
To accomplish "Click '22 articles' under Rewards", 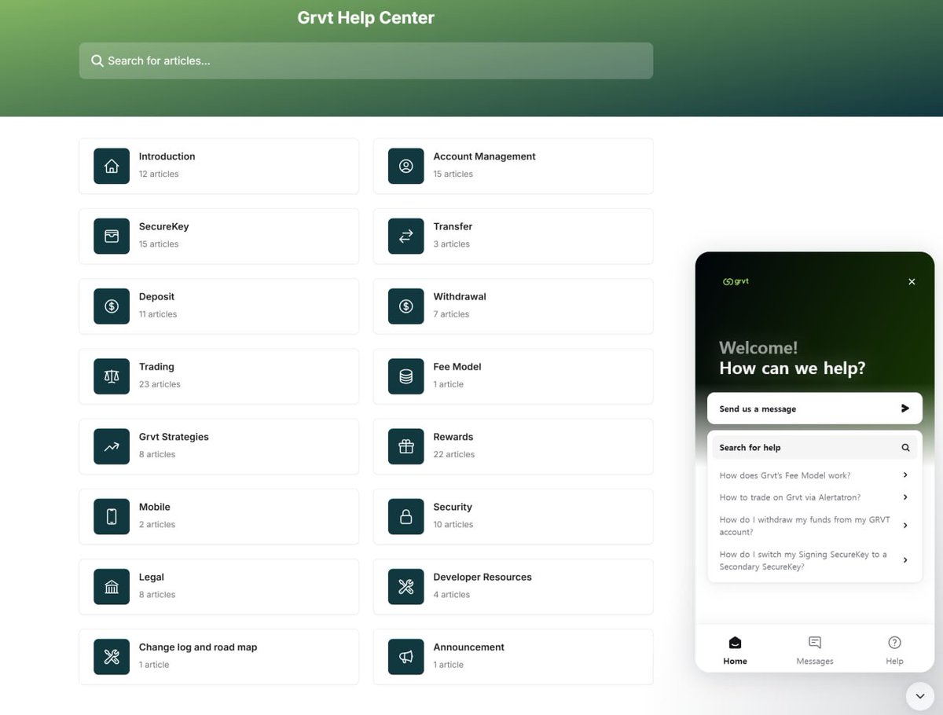I will click(x=454, y=454).
